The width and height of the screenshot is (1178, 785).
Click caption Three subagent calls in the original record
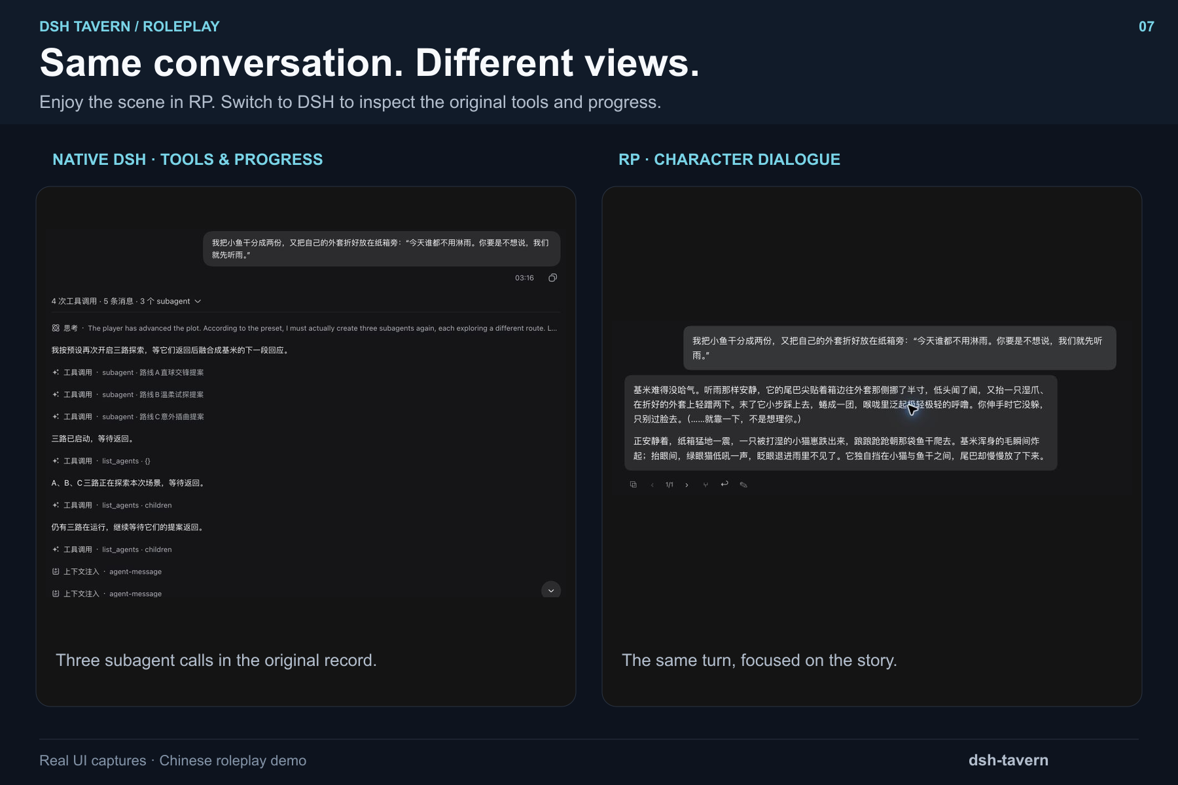[x=216, y=660]
